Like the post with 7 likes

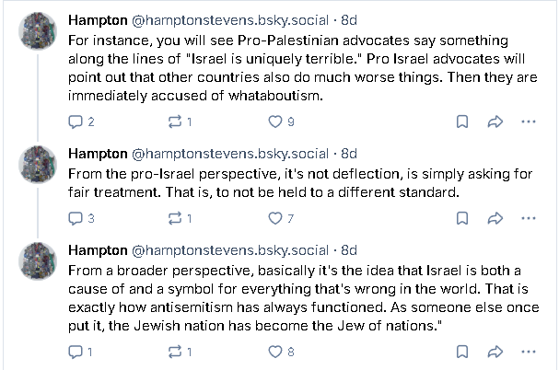(x=281, y=218)
